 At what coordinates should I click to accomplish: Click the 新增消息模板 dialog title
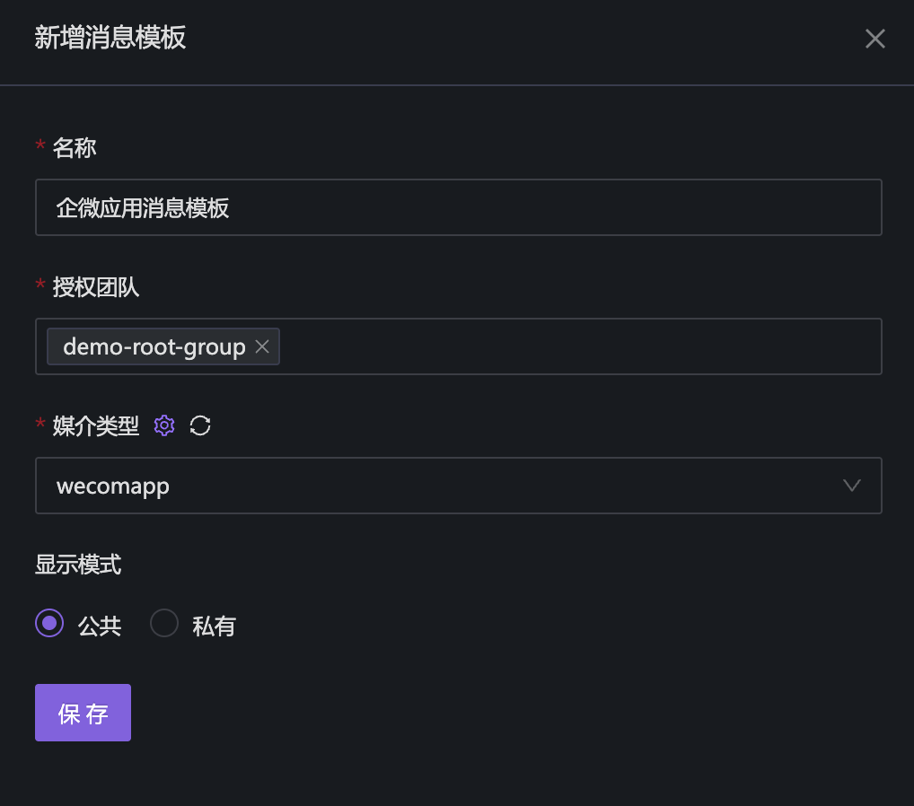pyautogui.click(x=110, y=38)
